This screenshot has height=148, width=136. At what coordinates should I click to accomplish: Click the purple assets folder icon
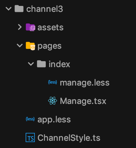coord(31,27)
